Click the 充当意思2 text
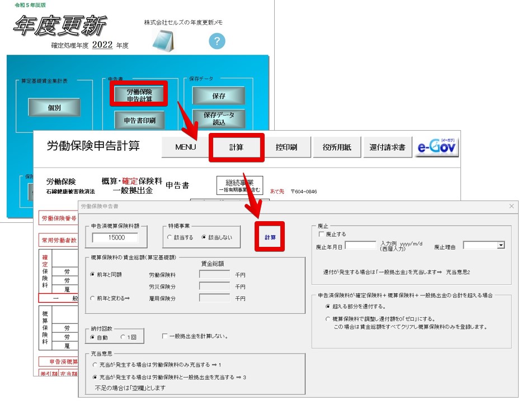Image resolution: width=522 pixels, height=401 pixels. (458, 272)
